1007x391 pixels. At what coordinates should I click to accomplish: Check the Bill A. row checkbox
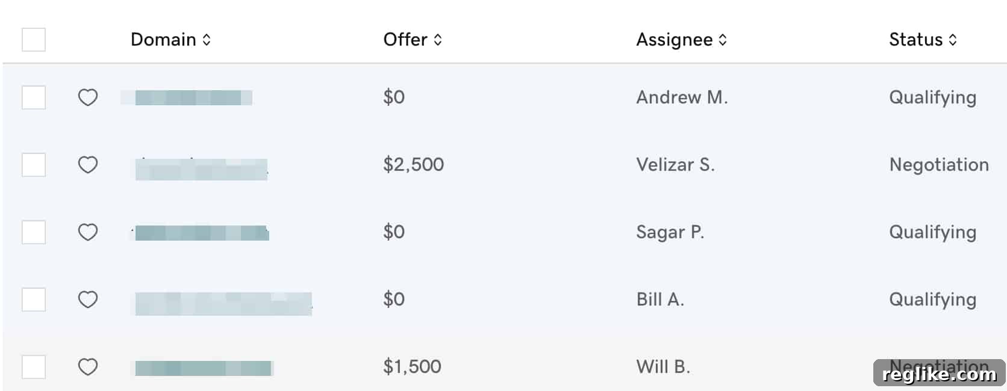tap(34, 300)
